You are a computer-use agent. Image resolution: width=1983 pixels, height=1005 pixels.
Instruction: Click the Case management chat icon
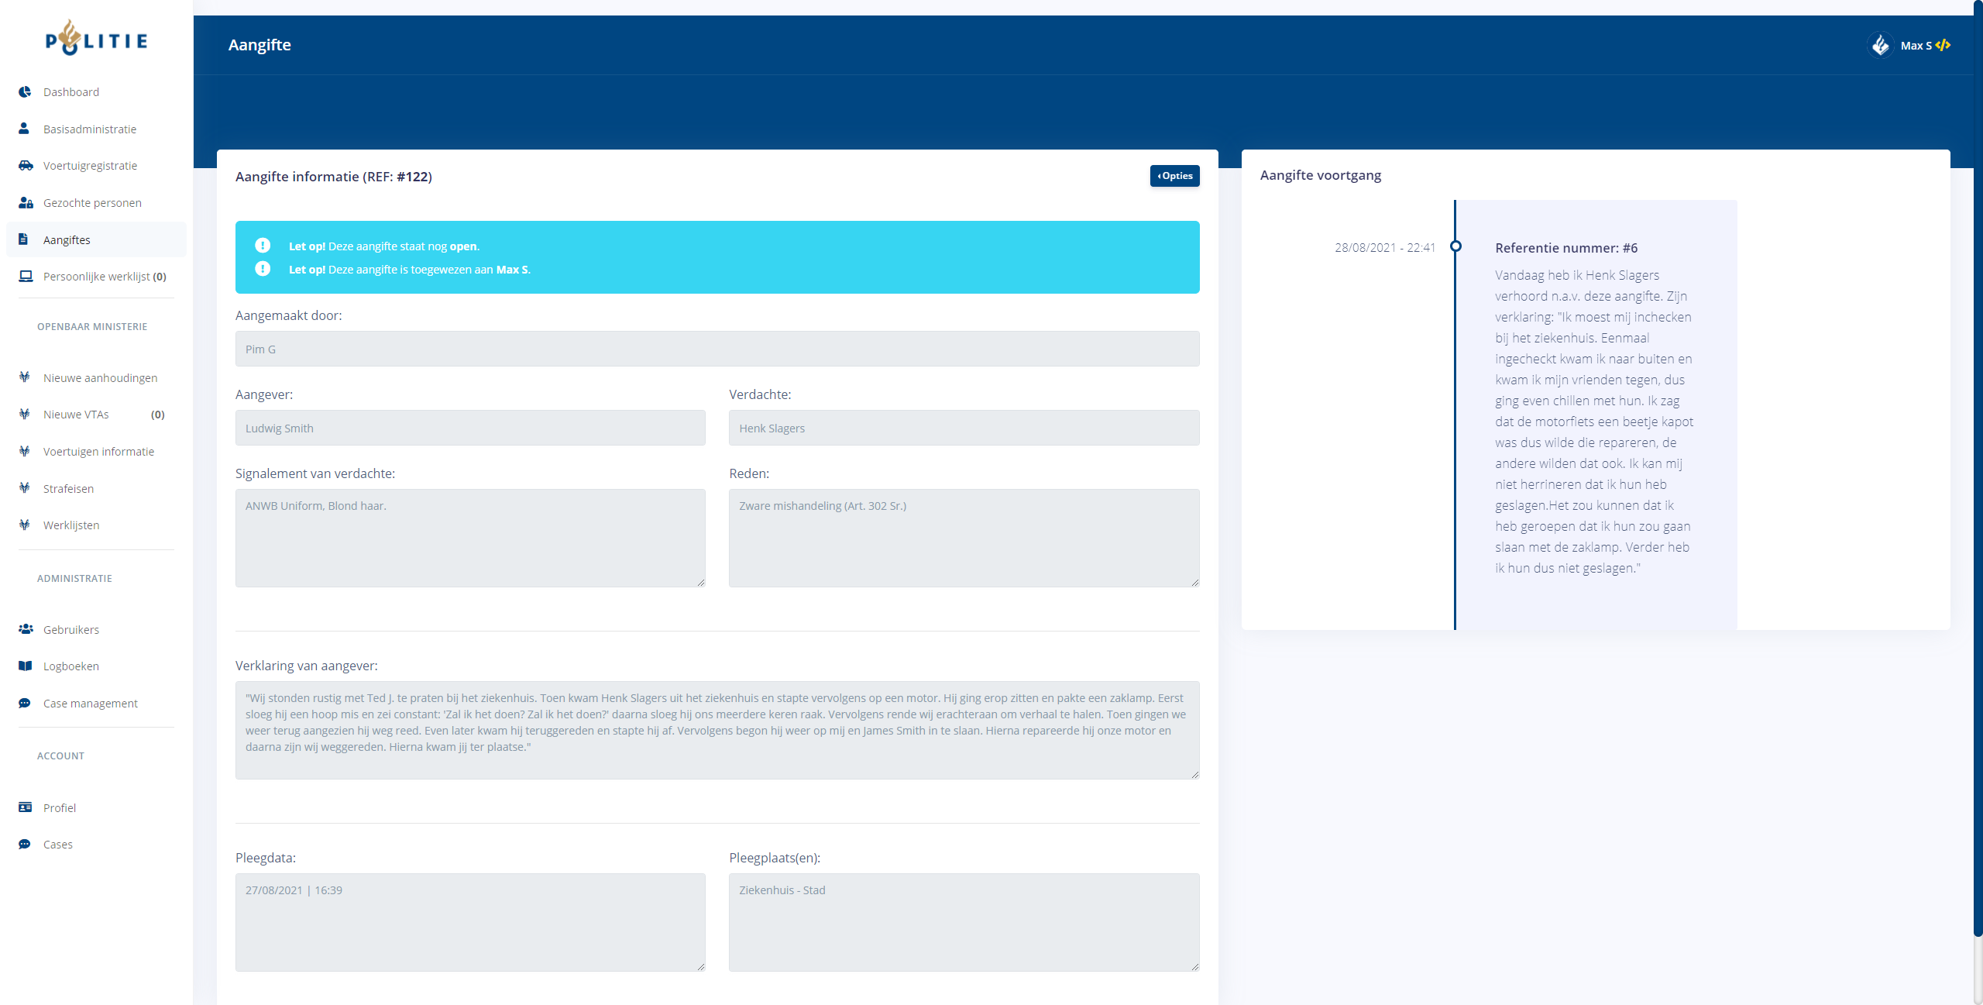(25, 703)
